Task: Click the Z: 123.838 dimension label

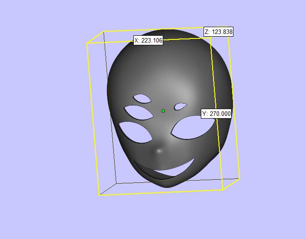Action: [219, 32]
